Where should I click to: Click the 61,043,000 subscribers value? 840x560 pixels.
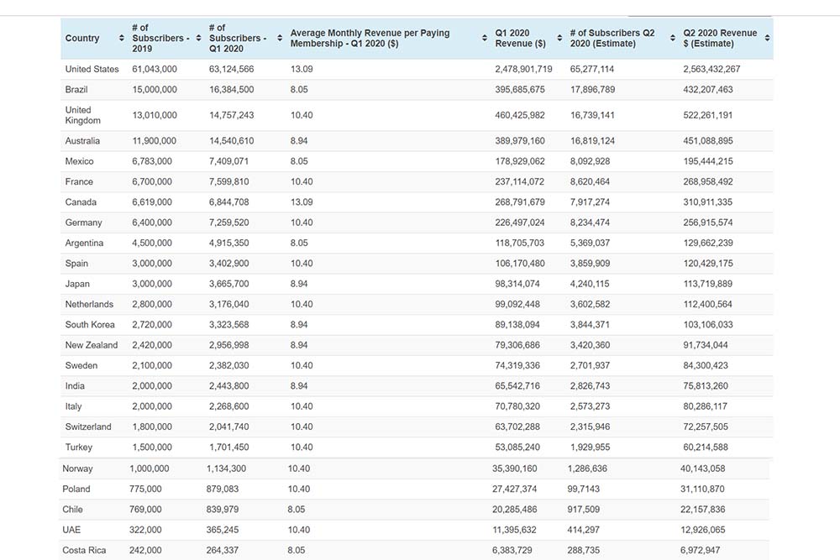coord(155,69)
